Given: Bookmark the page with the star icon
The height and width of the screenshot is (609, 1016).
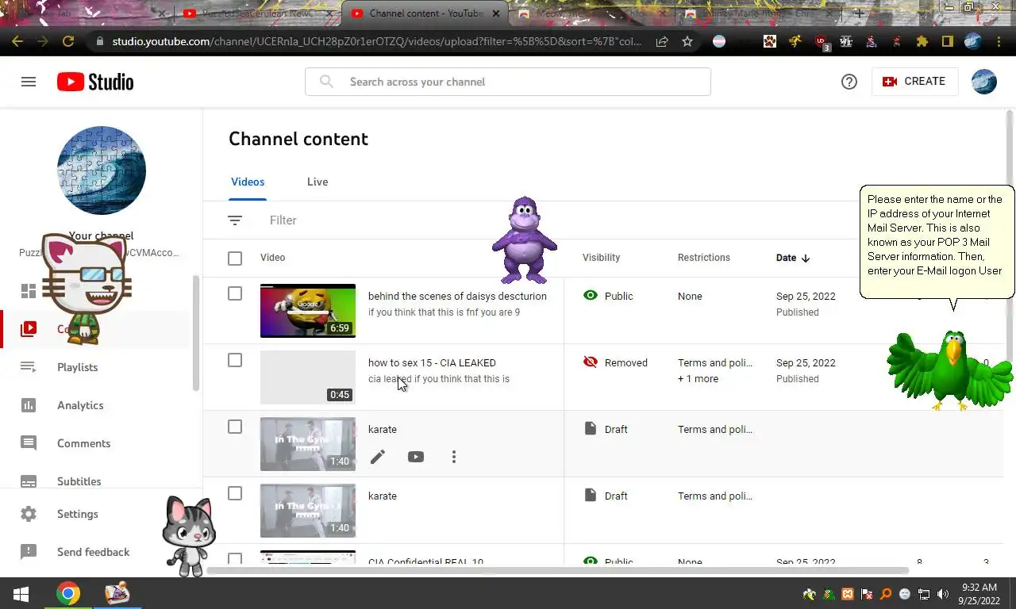Looking at the screenshot, I should pos(687,41).
